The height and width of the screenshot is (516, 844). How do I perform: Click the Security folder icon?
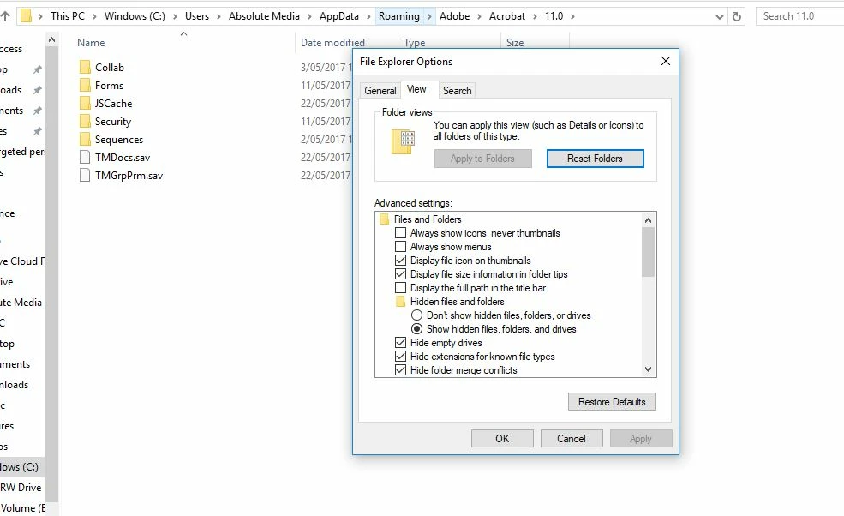[x=85, y=121]
